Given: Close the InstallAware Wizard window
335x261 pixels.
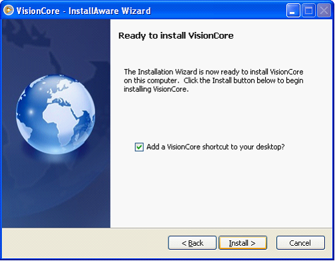Looking at the screenshot, I should [324, 11].
